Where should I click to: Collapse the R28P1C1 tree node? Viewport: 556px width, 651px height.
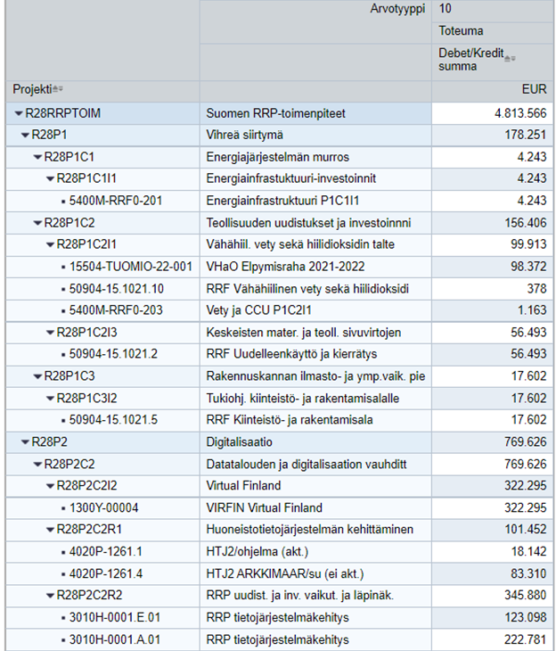click(37, 157)
